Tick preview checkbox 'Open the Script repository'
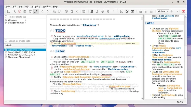The image size is (191, 107). tap(153, 62)
